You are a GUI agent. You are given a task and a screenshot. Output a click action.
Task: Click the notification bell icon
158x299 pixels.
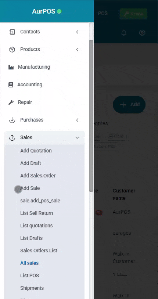[124, 33]
